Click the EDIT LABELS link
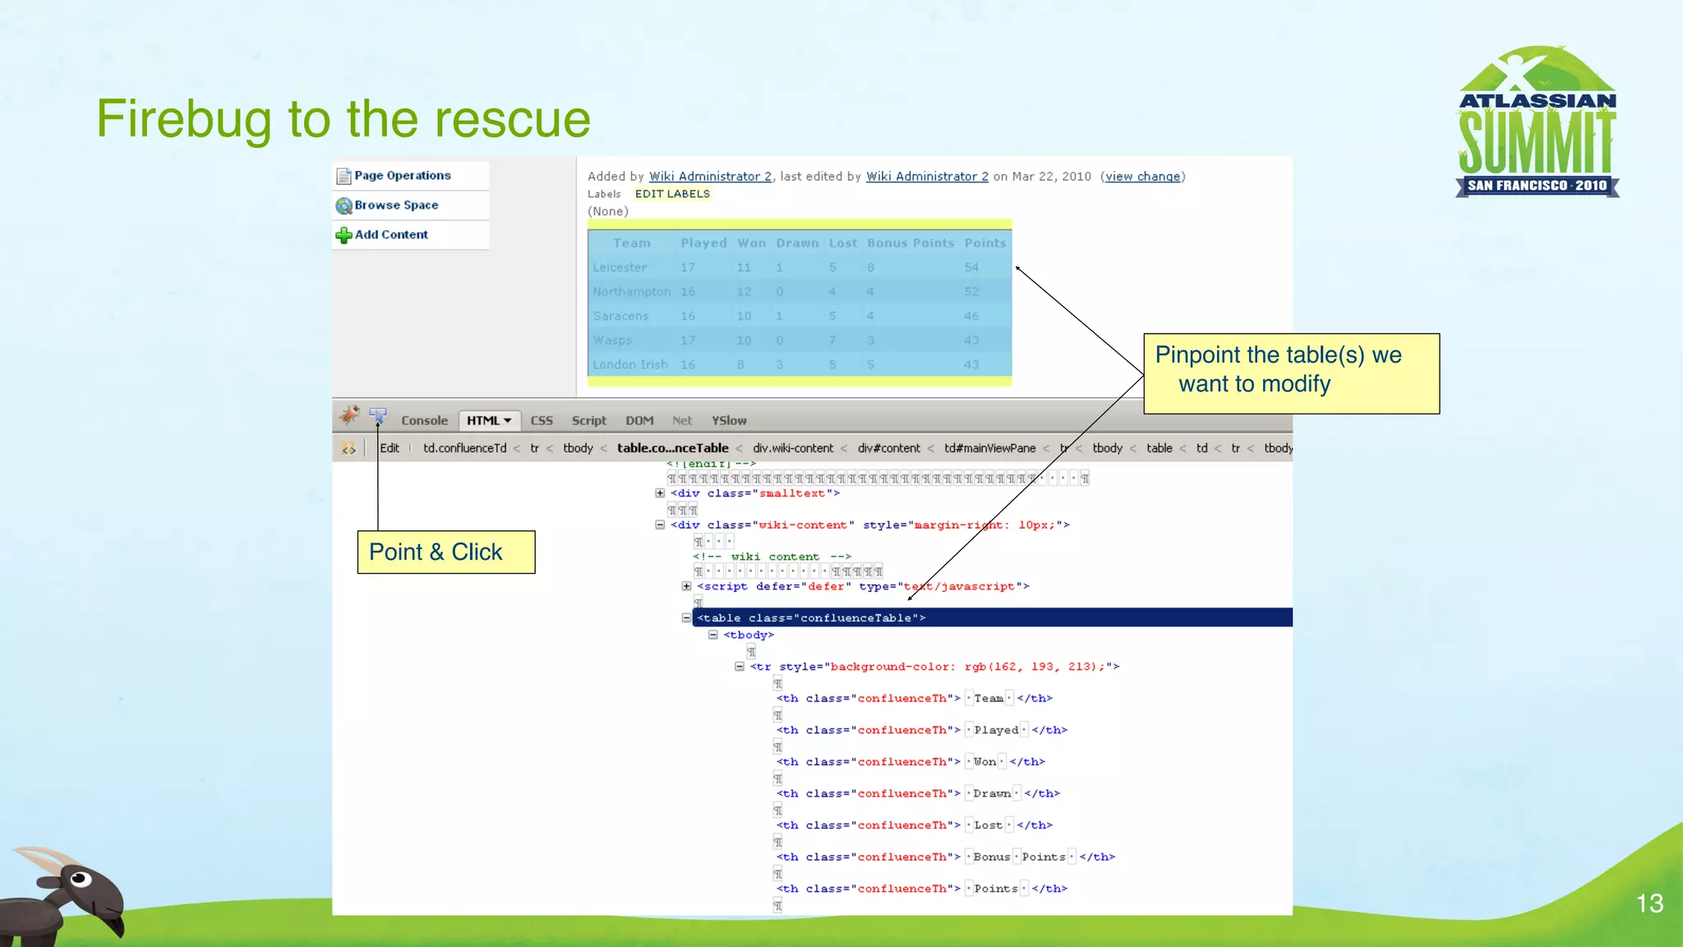 672,194
